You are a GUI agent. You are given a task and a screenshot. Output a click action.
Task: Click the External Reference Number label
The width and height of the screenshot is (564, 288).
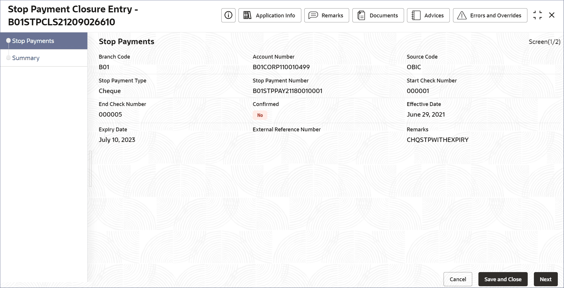point(287,130)
